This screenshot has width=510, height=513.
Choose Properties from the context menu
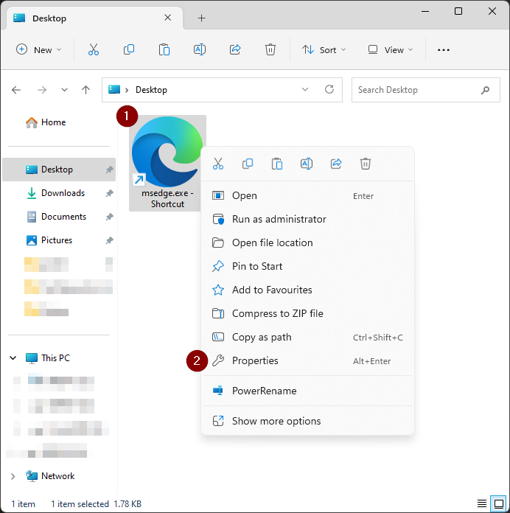click(307, 360)
